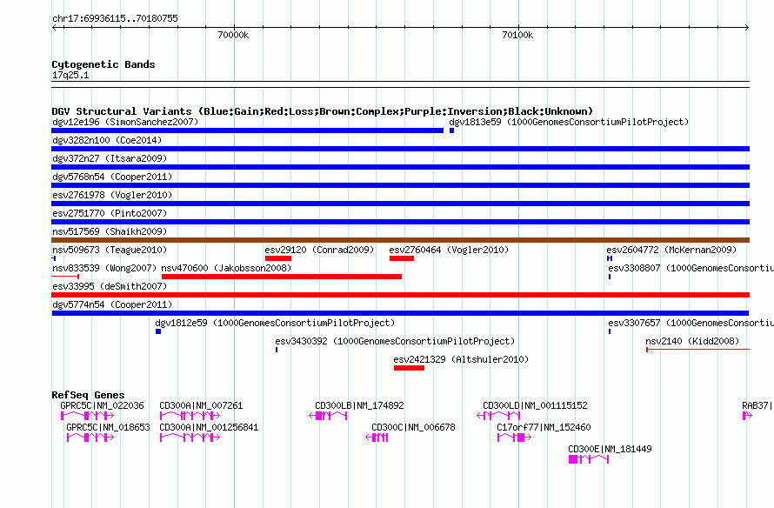774x508 pixels.
Task: Select the CD300E NM_181449 gene model
Action: tap(589, 459)
